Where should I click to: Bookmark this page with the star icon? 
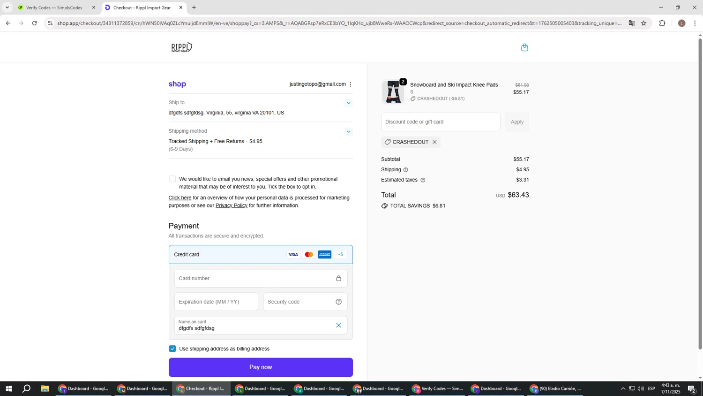coord(643,23)
